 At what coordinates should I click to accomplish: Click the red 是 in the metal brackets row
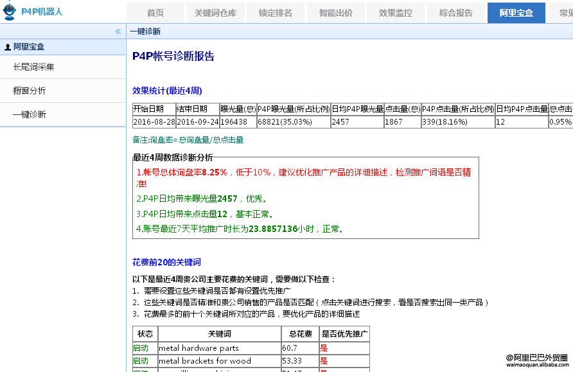pos(324,360)
